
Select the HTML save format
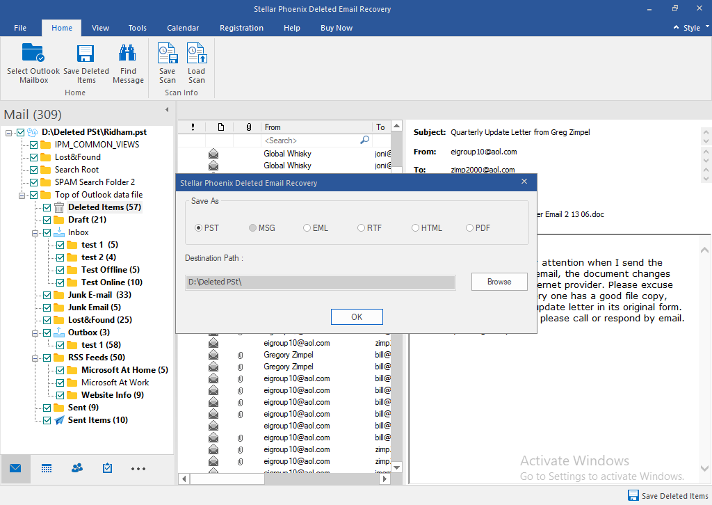(x=415, y=228)
